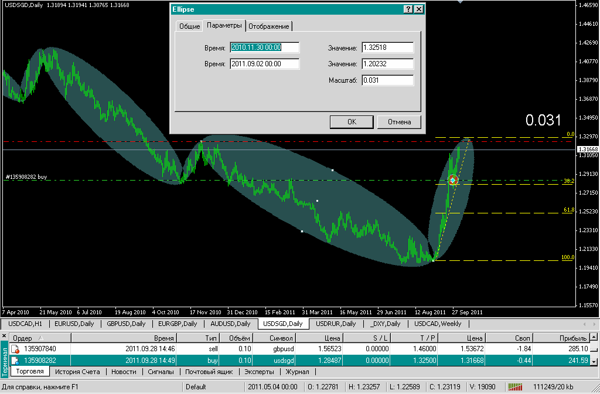Click the red circle trade marker on chart
The image size is (600, 394).
pos(452,179)
